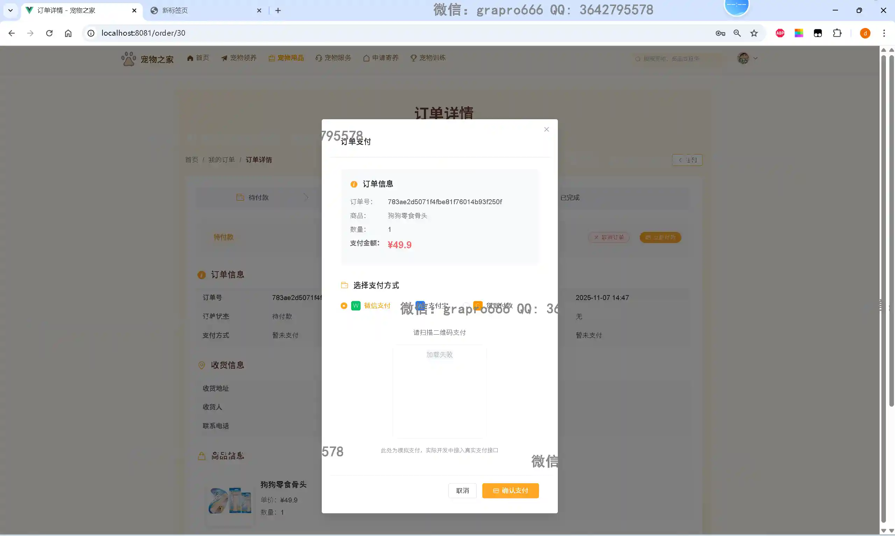895x536 pixels.
Task: Click the 取消 button in dialog
Action: pyautogui.click(x=462, y=491)
